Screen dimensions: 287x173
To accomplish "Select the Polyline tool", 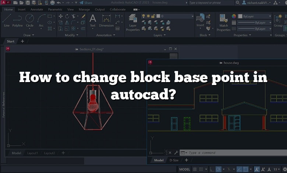I will tap(17, 20).
